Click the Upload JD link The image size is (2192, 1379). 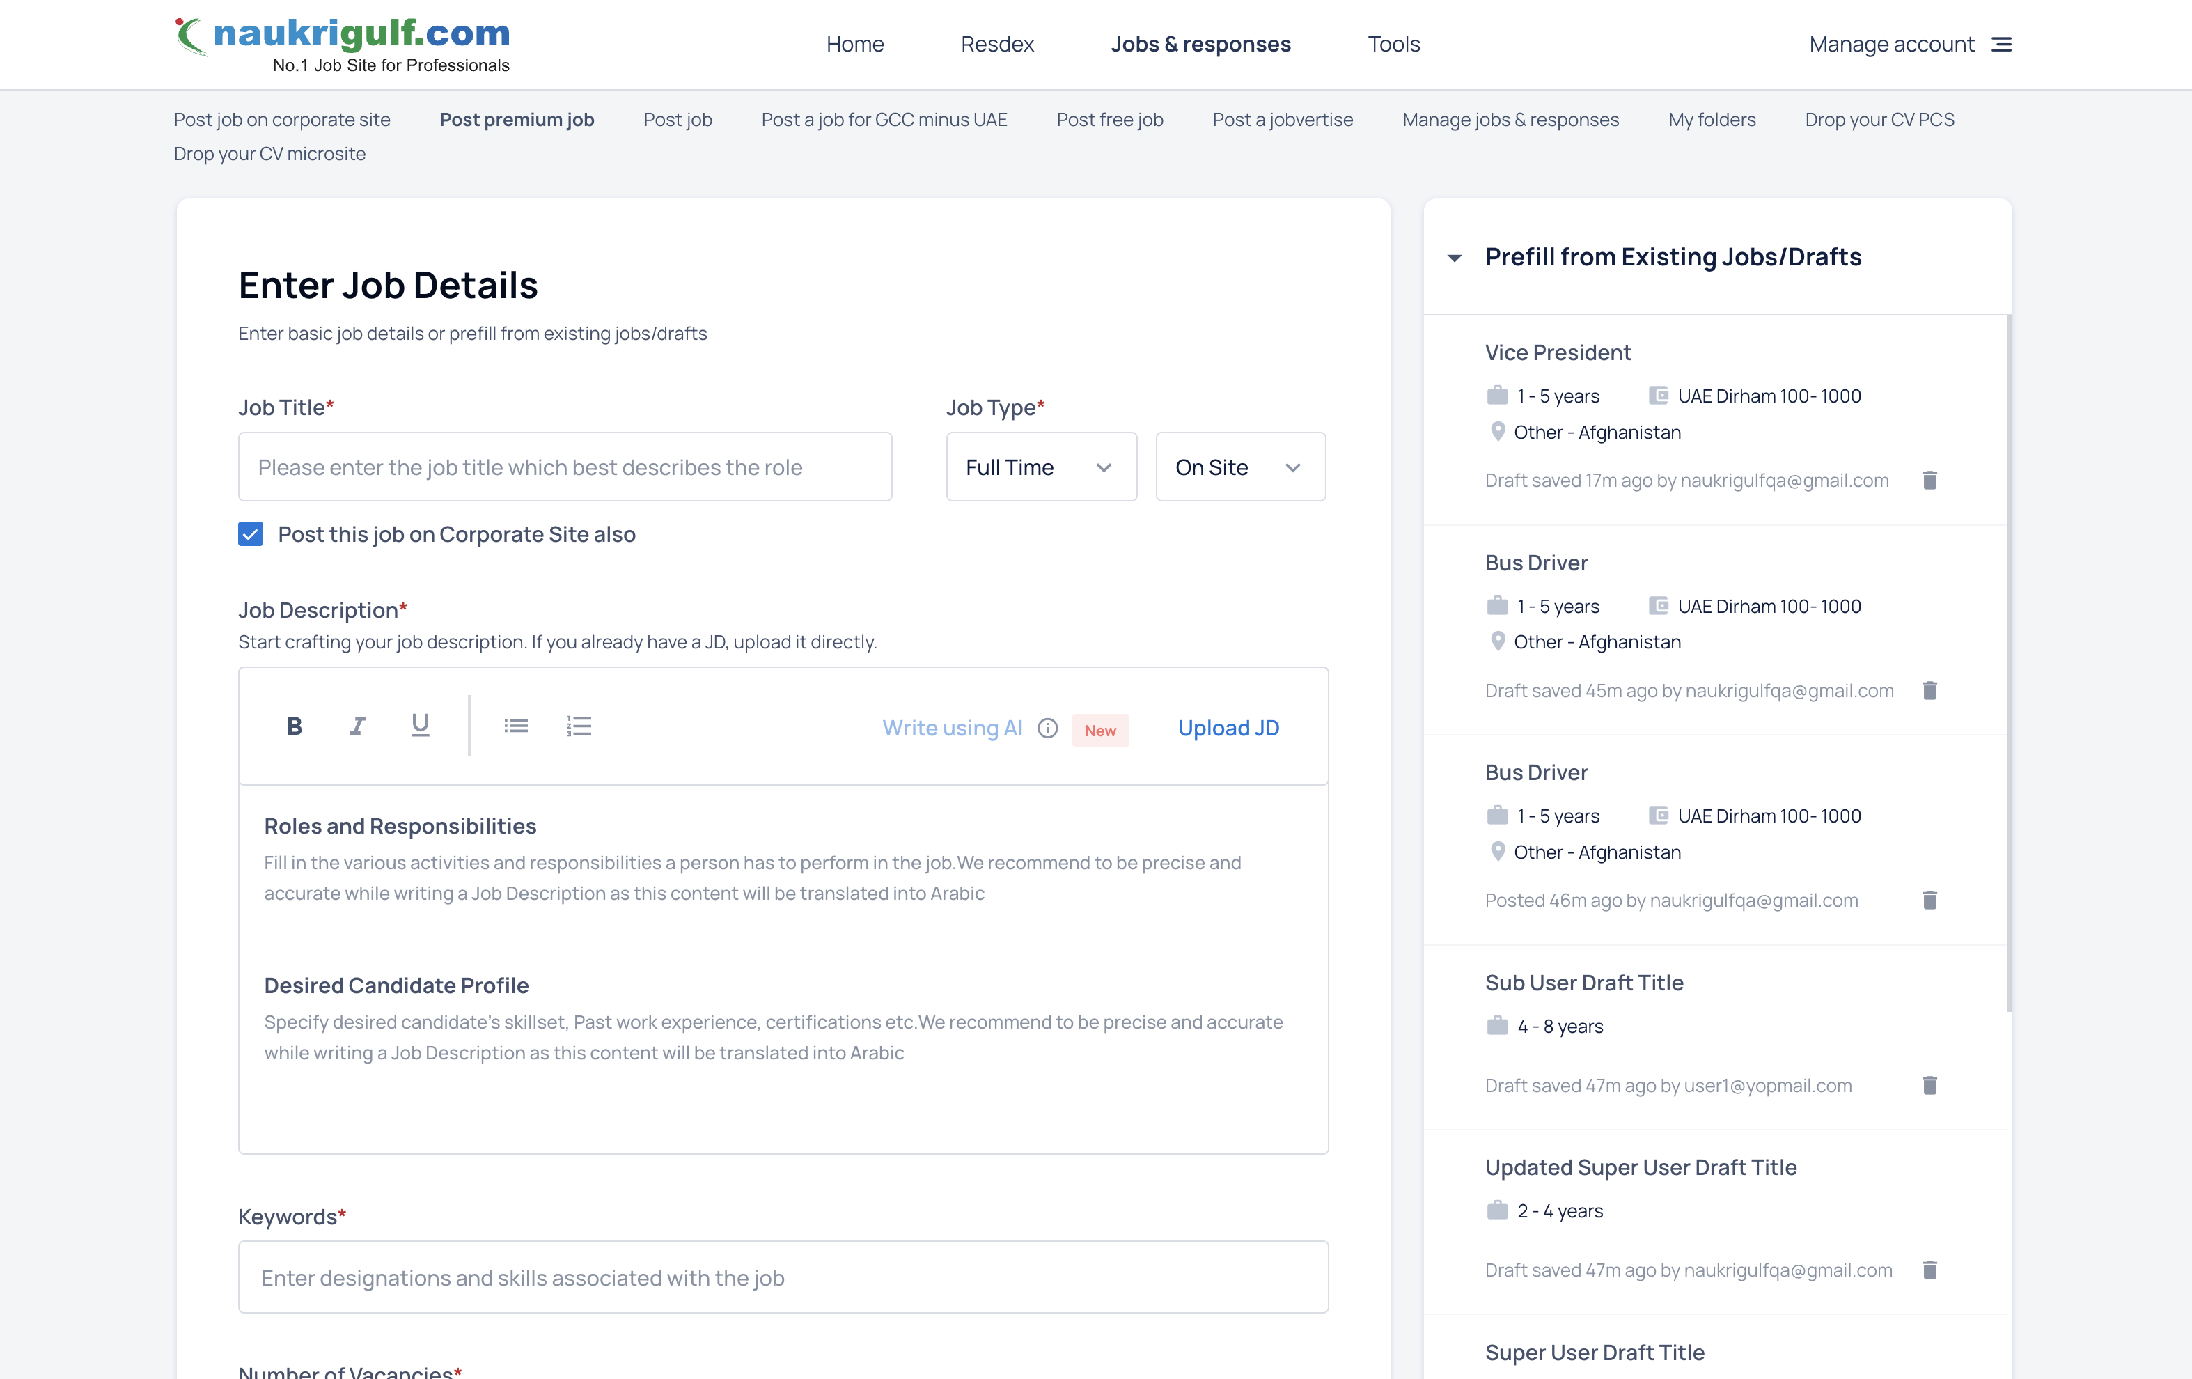click(x=1228, y=729)
